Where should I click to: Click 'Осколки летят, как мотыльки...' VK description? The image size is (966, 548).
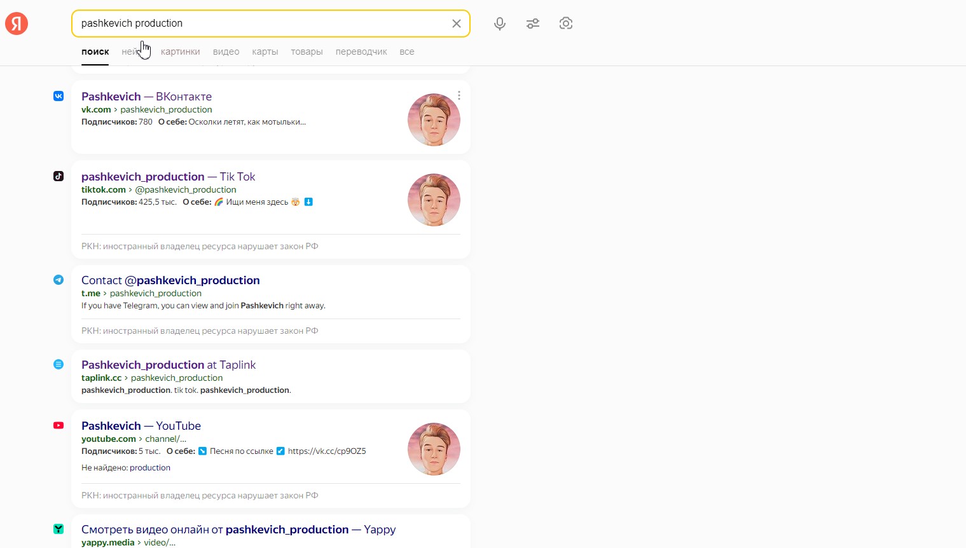click(x=247, y=122)
